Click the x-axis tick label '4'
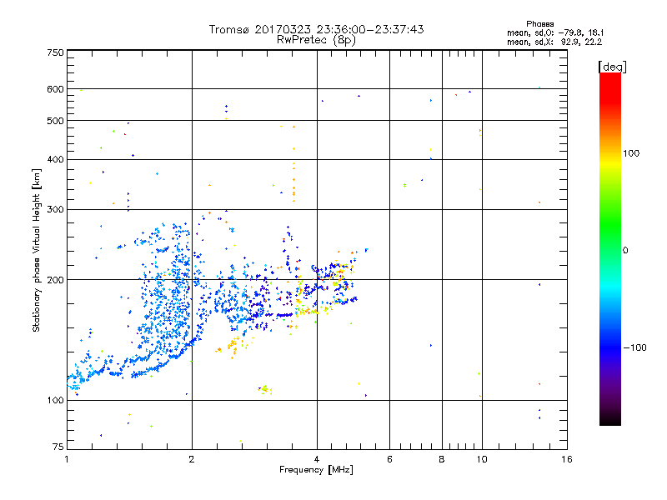Image resolution: width=667 pixels, height=500 pixels. [x=317, y=459]
